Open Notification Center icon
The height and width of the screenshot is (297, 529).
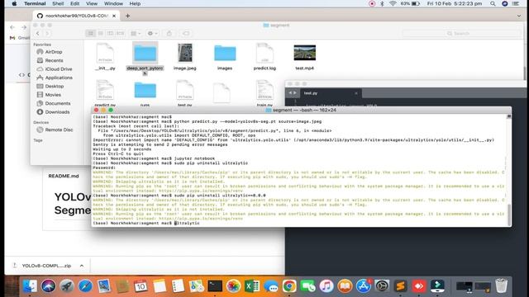[516, 3]
